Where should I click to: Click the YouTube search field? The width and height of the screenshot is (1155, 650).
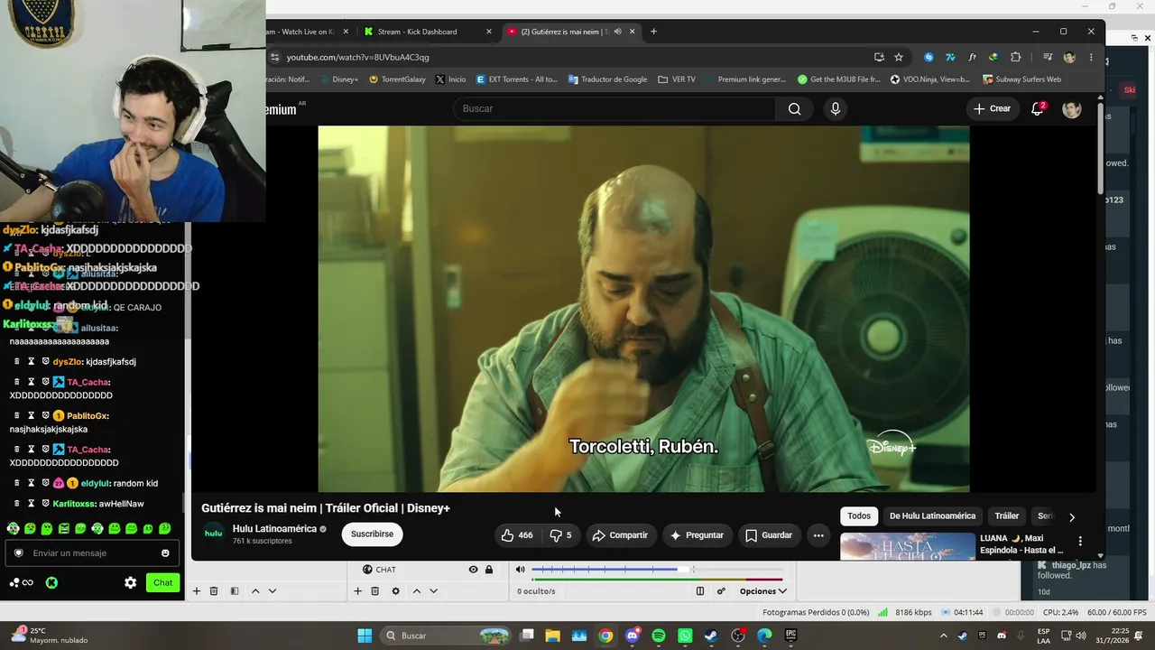pos(614,108)
